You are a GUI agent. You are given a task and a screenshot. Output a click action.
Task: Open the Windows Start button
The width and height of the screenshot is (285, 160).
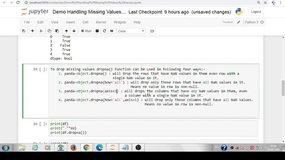[6, 148]
